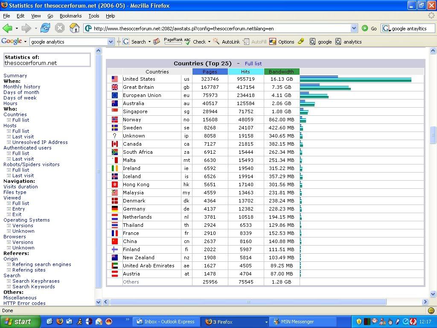Click the Back navigation arrow
This screenshot has height=328, width=437.
coord(8,28)
